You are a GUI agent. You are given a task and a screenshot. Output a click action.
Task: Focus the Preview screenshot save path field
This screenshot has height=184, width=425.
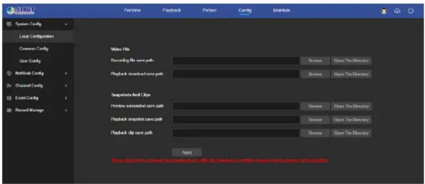pyautogui.click(x=236, y=106)
